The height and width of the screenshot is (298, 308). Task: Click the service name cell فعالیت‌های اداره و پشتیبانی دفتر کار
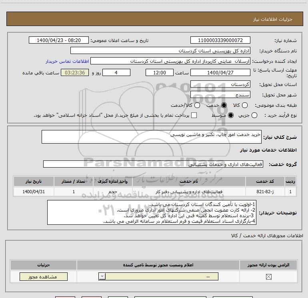click(188, 192)
